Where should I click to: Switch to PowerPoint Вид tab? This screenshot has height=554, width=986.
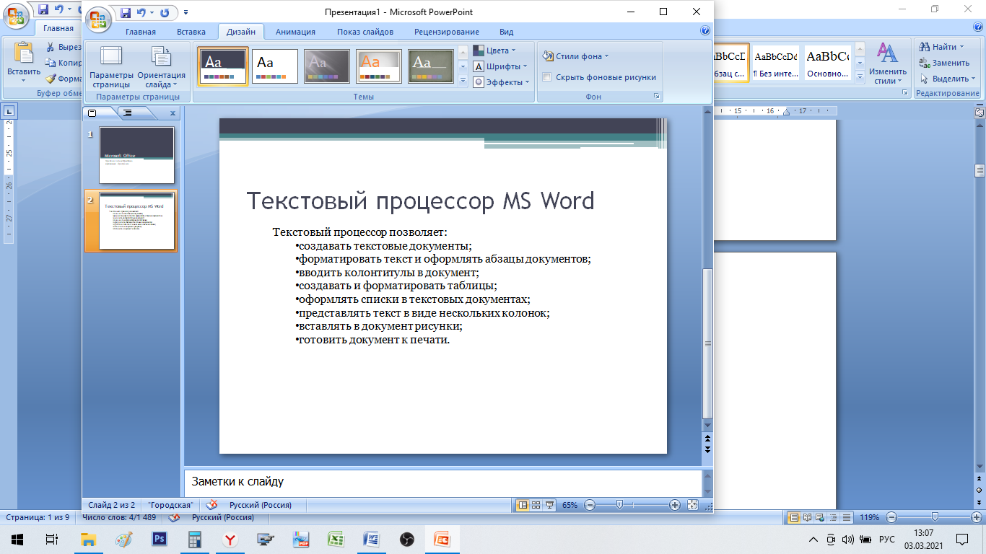tap(507, 32)
